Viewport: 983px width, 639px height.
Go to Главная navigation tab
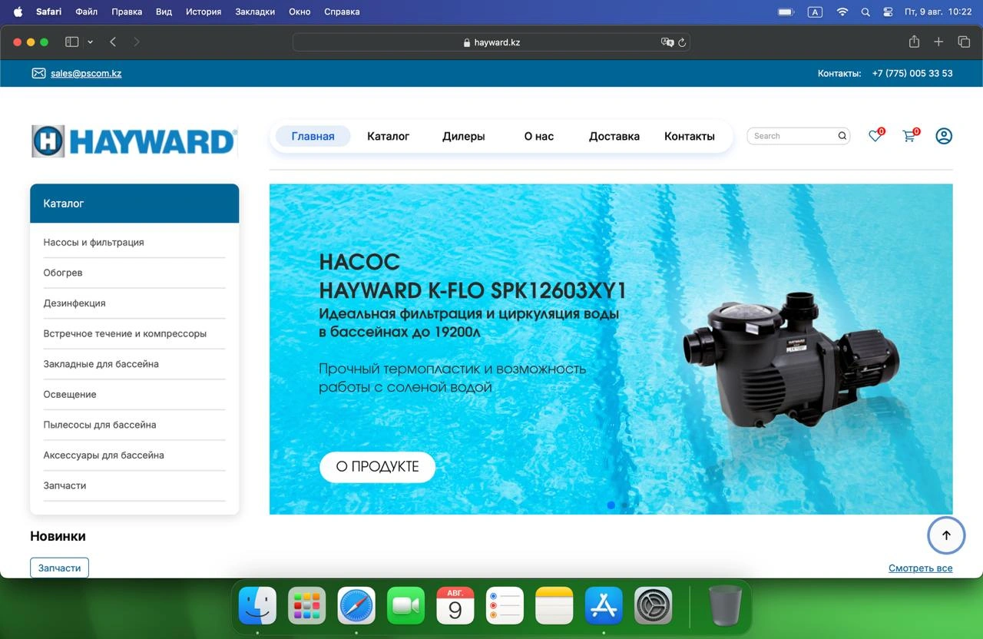[313, 136]
